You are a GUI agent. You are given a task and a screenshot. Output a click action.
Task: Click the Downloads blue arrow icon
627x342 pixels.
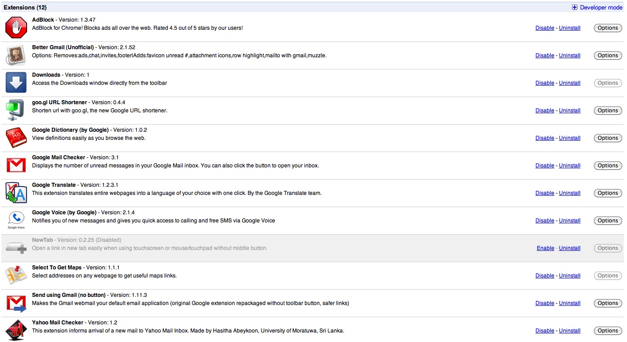[x=16, y=83]
